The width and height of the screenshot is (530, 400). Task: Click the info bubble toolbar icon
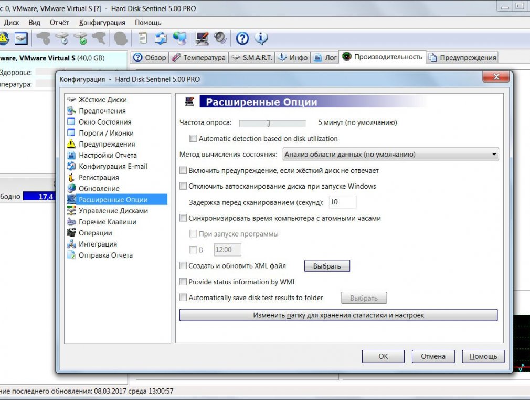click(261, 38)
